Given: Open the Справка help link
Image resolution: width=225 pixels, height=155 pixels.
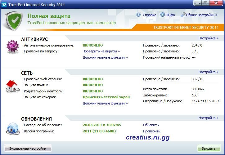Looking at the screenshot, I should 149,15.
